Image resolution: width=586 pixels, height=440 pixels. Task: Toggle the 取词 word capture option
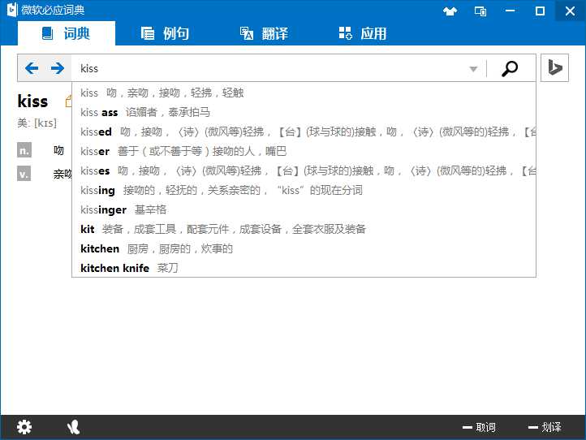(479, 427)
